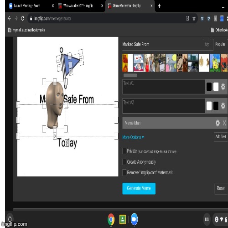Open settings gear for Text #2

pyautogui.click(x=223, y=106)
